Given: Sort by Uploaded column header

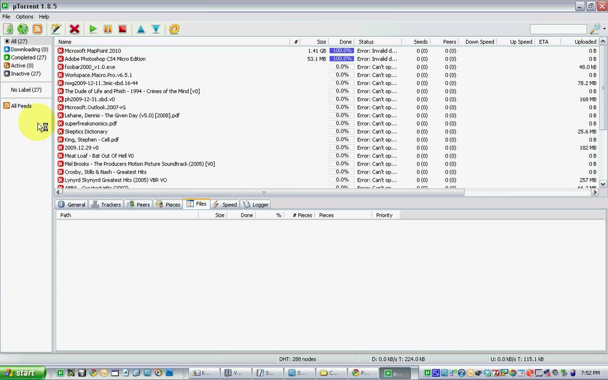Looking at the screenshot, I should pos(580,42).
